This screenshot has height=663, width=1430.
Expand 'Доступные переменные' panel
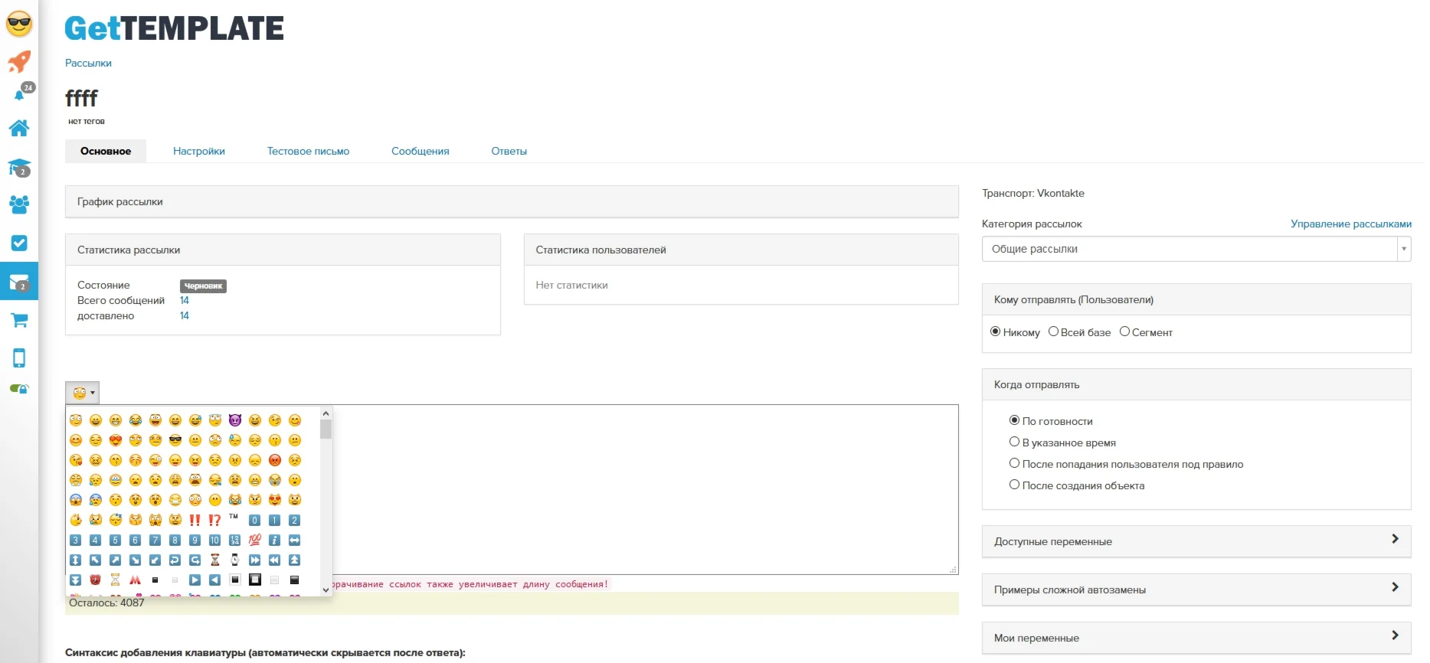[x=1196, y=541]
